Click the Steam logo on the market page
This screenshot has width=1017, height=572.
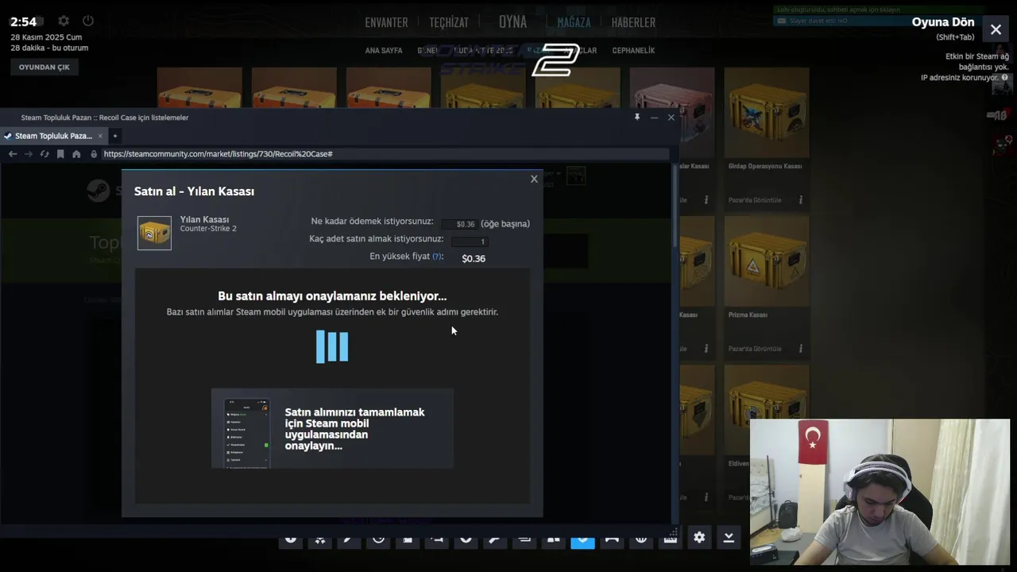pos(99,191)
